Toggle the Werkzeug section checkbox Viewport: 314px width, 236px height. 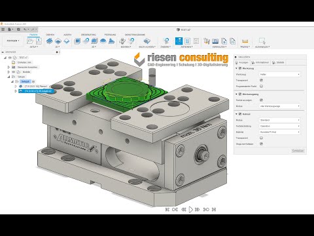(240, 68)
